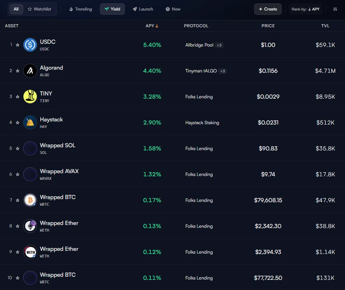Screen dimensions: 345x290
Task: Open the Rank by APY dropdown
Action: [305, 9]
